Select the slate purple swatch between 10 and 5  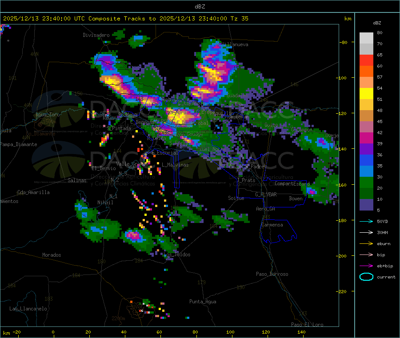click(x=366, y=205)
